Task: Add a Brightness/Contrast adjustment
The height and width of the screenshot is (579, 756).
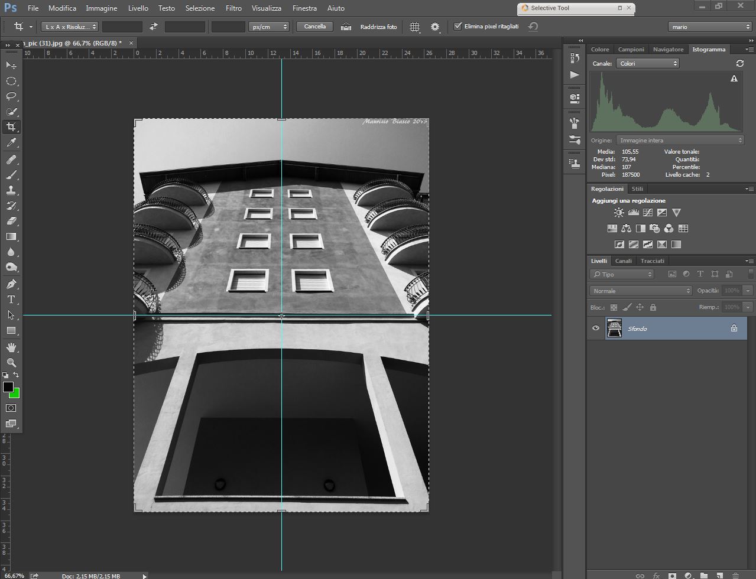Action: [x=618, y=213]
